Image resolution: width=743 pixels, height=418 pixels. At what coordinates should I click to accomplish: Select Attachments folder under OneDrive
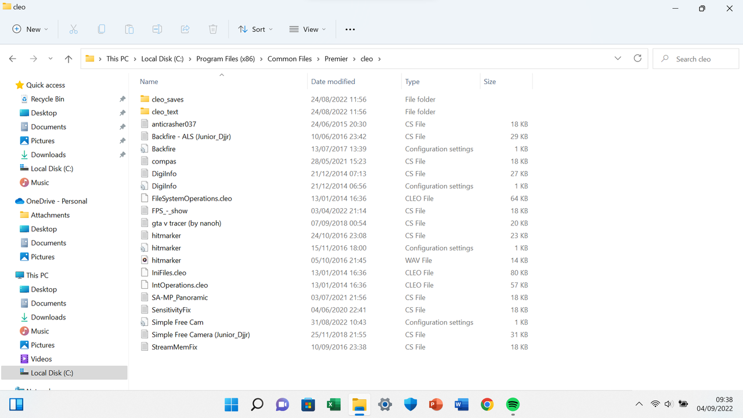tap(50, 215)
